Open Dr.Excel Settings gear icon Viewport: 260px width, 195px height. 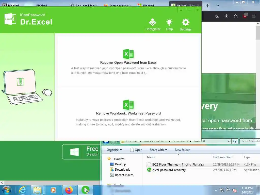click(x=186, y=22)
